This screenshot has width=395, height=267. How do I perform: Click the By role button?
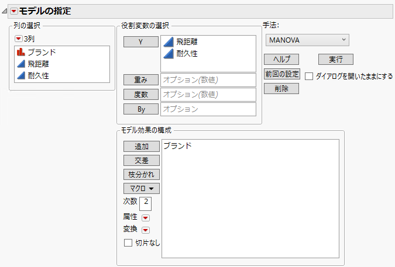pyautogui.click(x=141, y=109)
